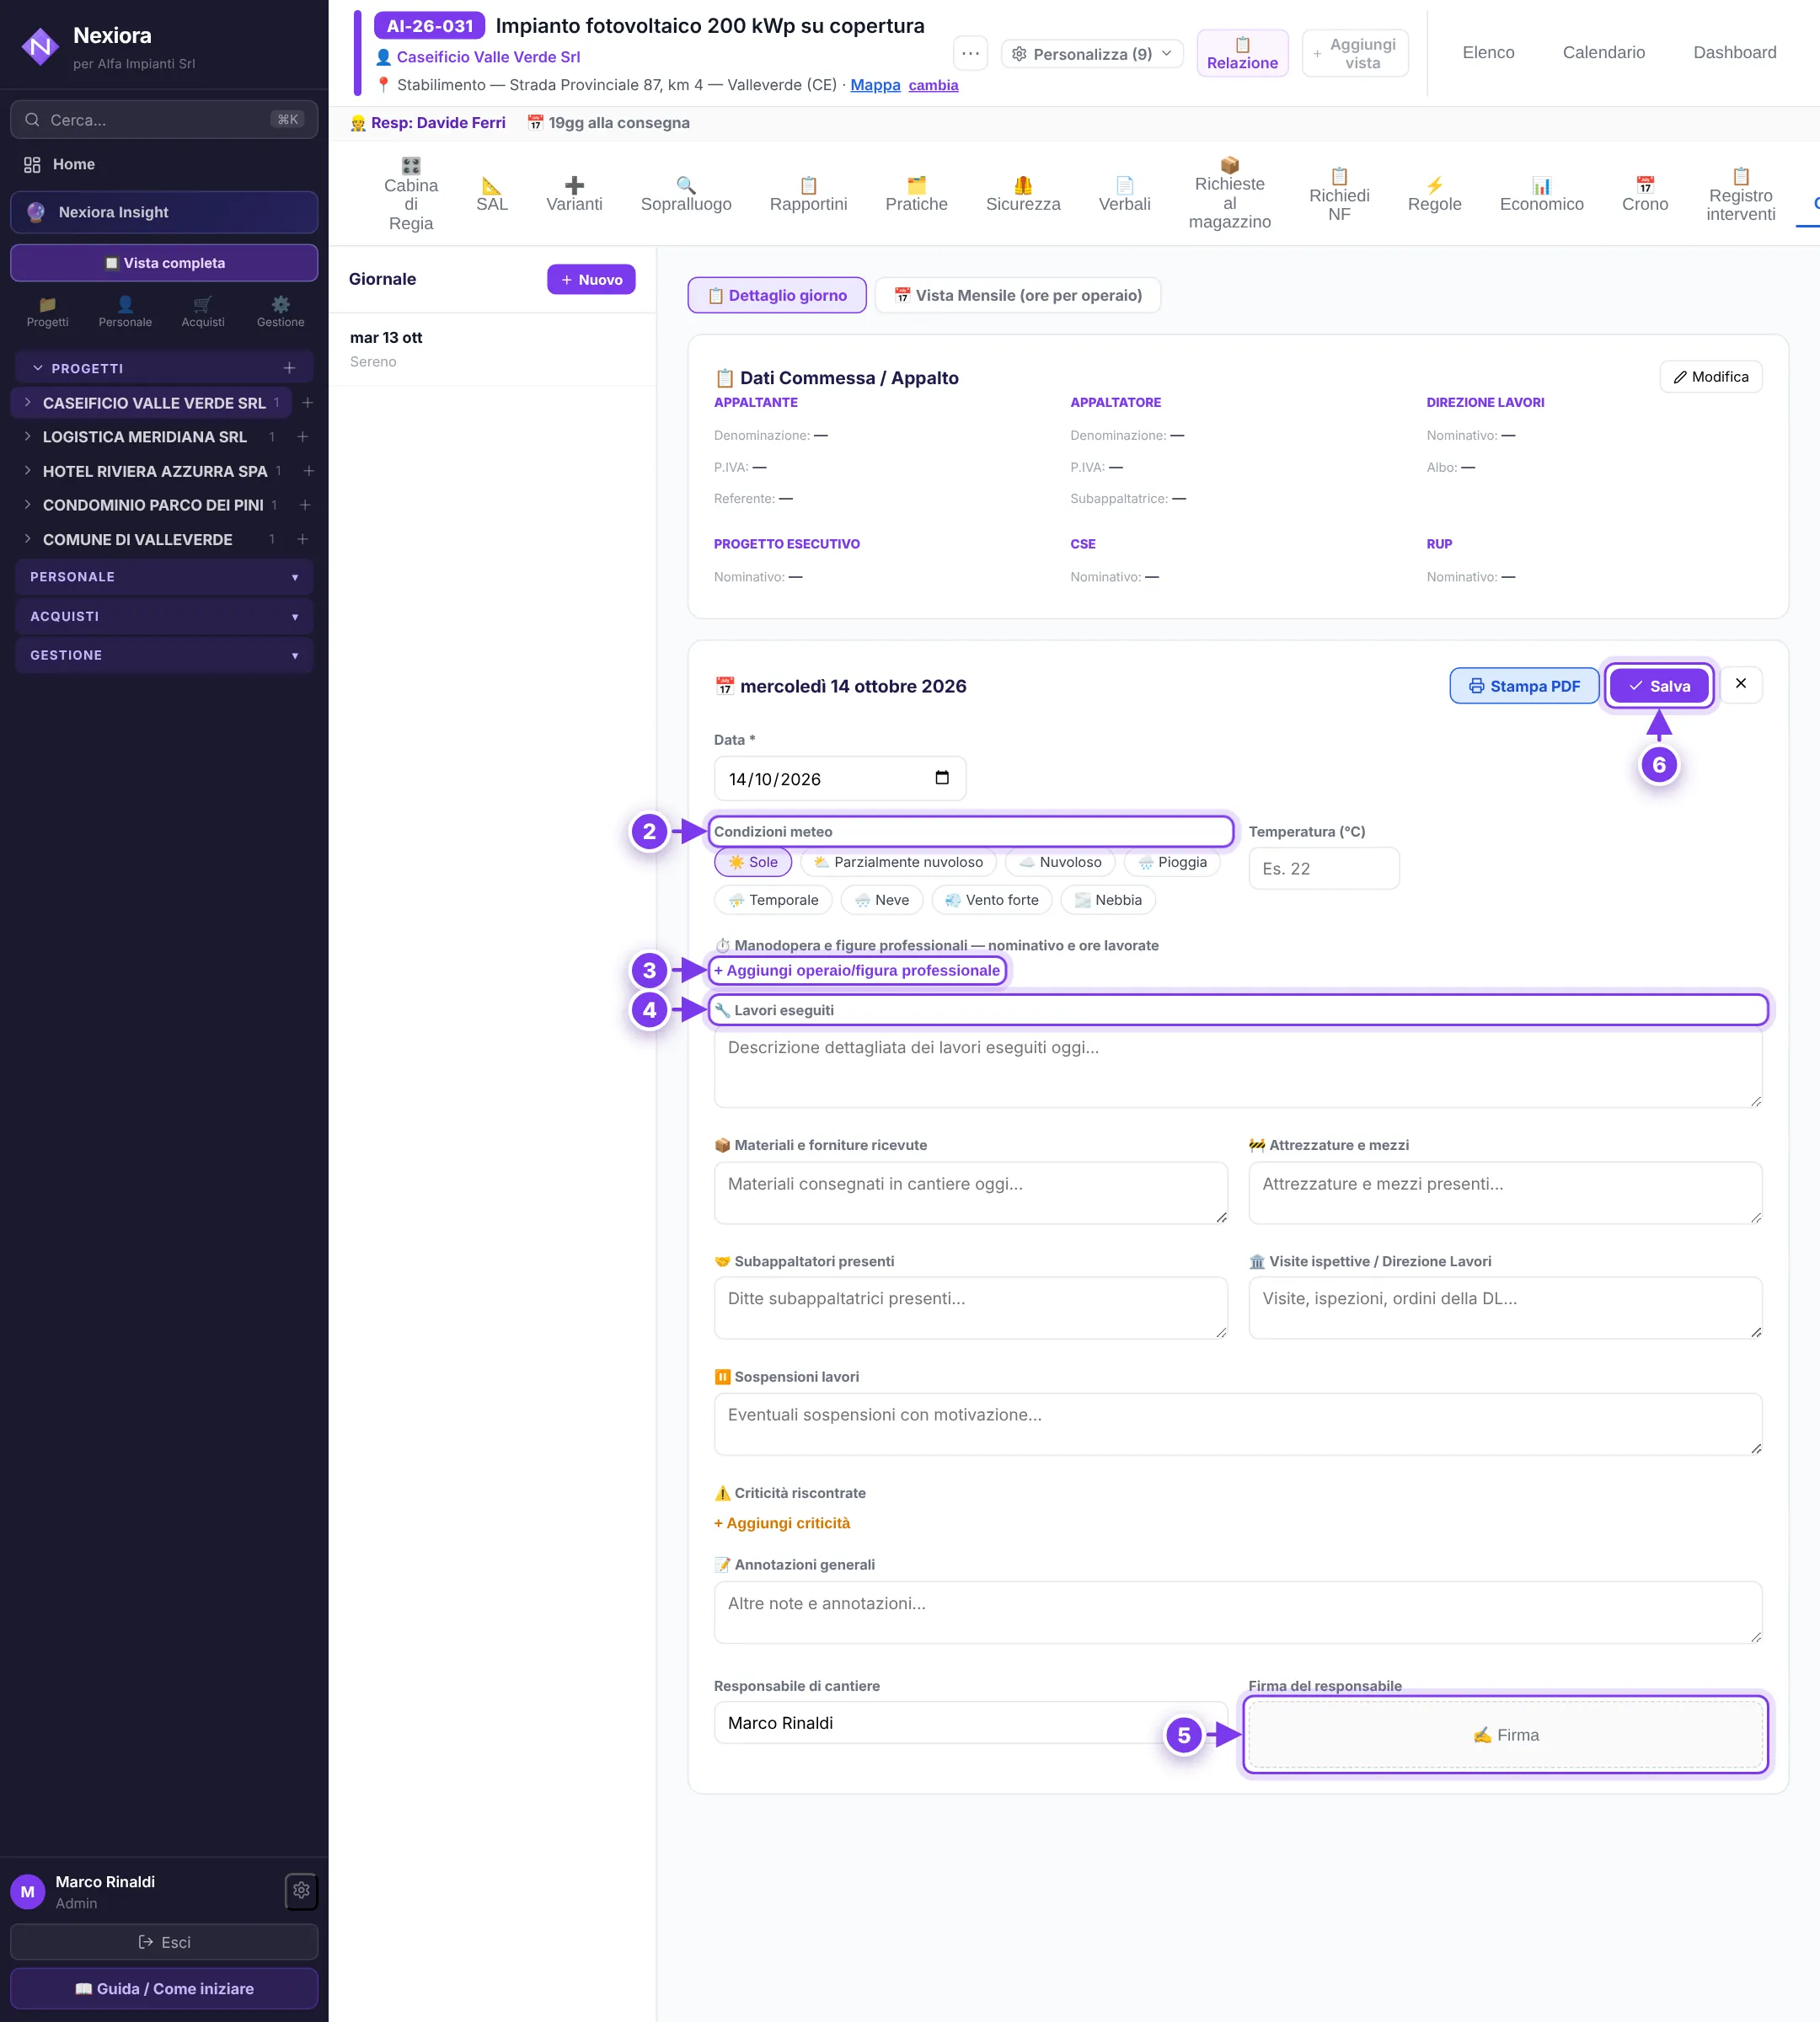Click the Stampa PDF button
This screenshot has width=1820, height=2022.
coord(1524,686)
